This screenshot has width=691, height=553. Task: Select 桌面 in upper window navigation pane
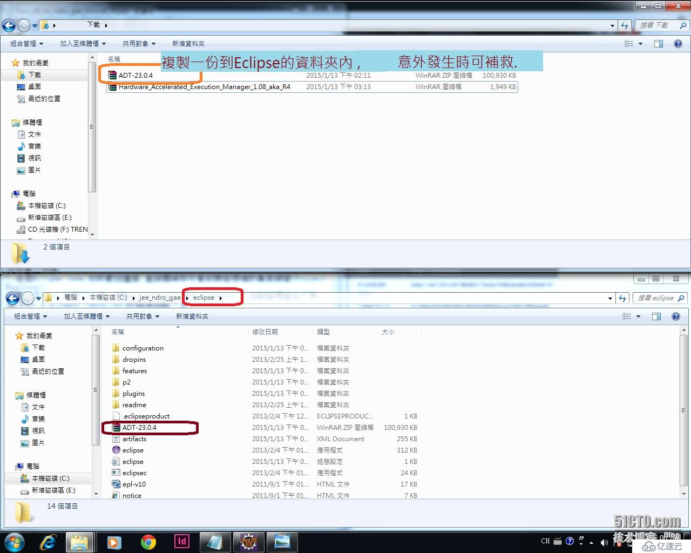tap(35, 87)
